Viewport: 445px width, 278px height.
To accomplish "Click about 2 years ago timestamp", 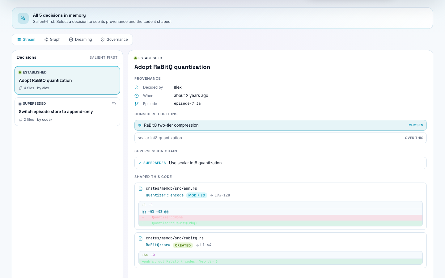I will pyautogui.click(x=191, y=95).
